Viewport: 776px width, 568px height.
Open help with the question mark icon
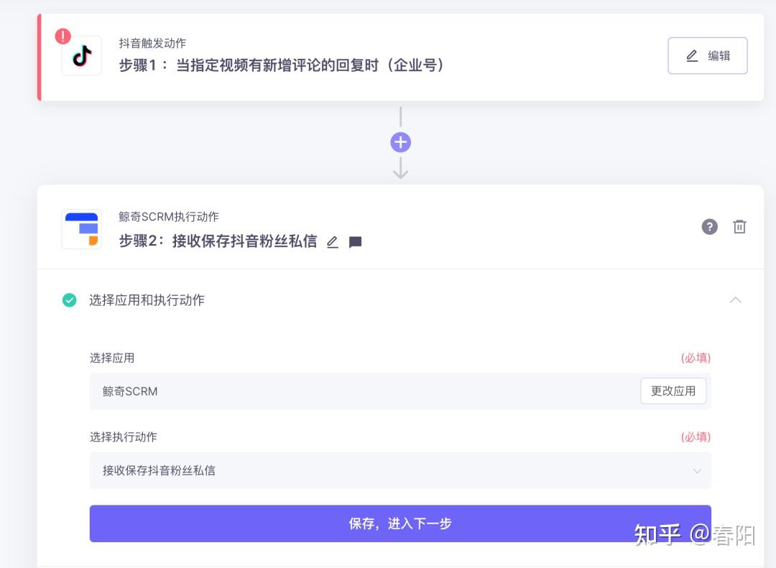[710, 227]
